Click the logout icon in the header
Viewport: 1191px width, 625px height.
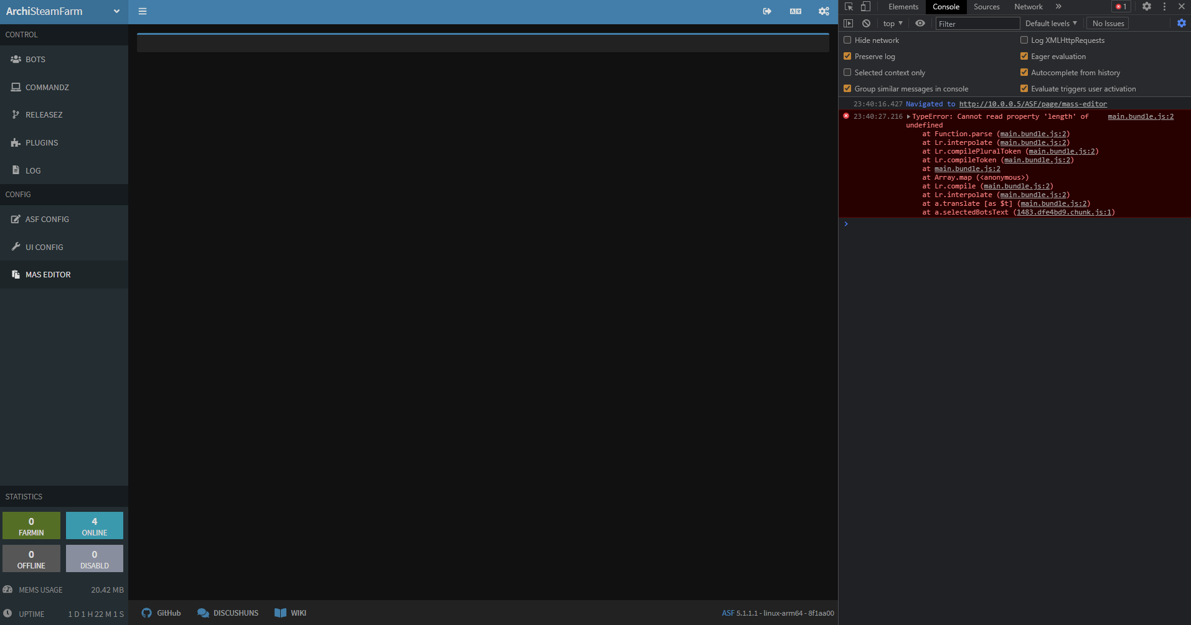(x=767, y=11)
